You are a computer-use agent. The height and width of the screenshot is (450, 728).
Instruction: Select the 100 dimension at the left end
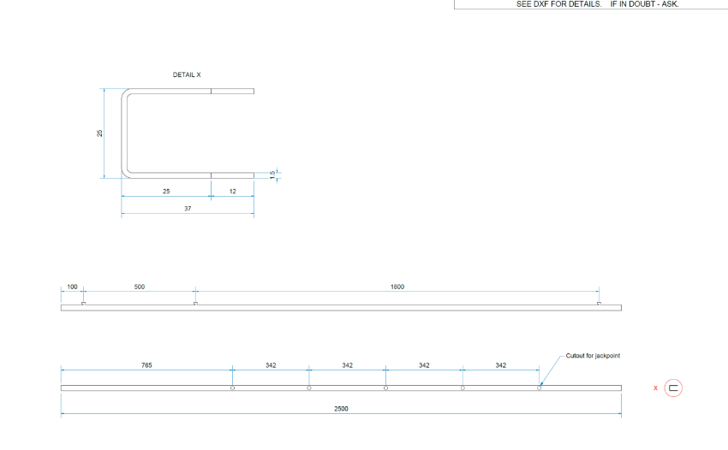click(x=72, y=287)
